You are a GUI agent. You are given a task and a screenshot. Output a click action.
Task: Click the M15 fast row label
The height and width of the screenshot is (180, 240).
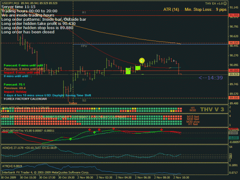pyautogui.click(x=193, y=117)
